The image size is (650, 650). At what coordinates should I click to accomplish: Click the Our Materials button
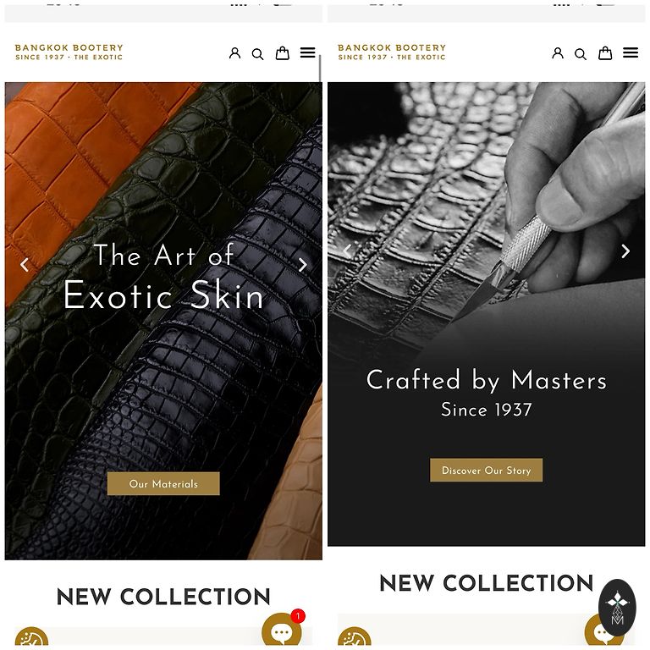tap(163, 483)
